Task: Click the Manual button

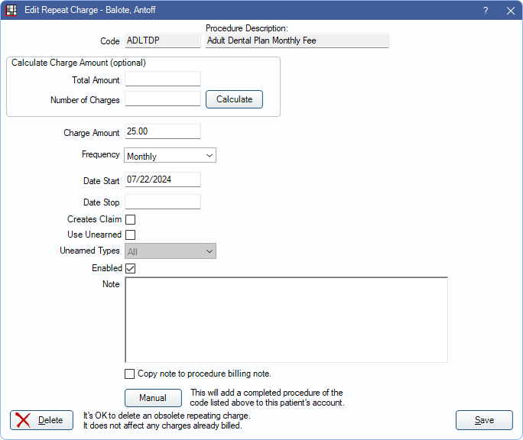Action: point(153,398)
